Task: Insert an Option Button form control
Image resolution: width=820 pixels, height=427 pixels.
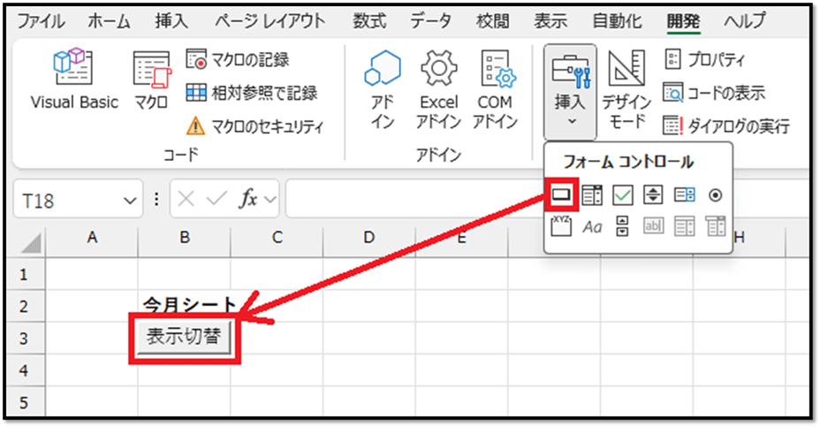Action: pos(716,194)
